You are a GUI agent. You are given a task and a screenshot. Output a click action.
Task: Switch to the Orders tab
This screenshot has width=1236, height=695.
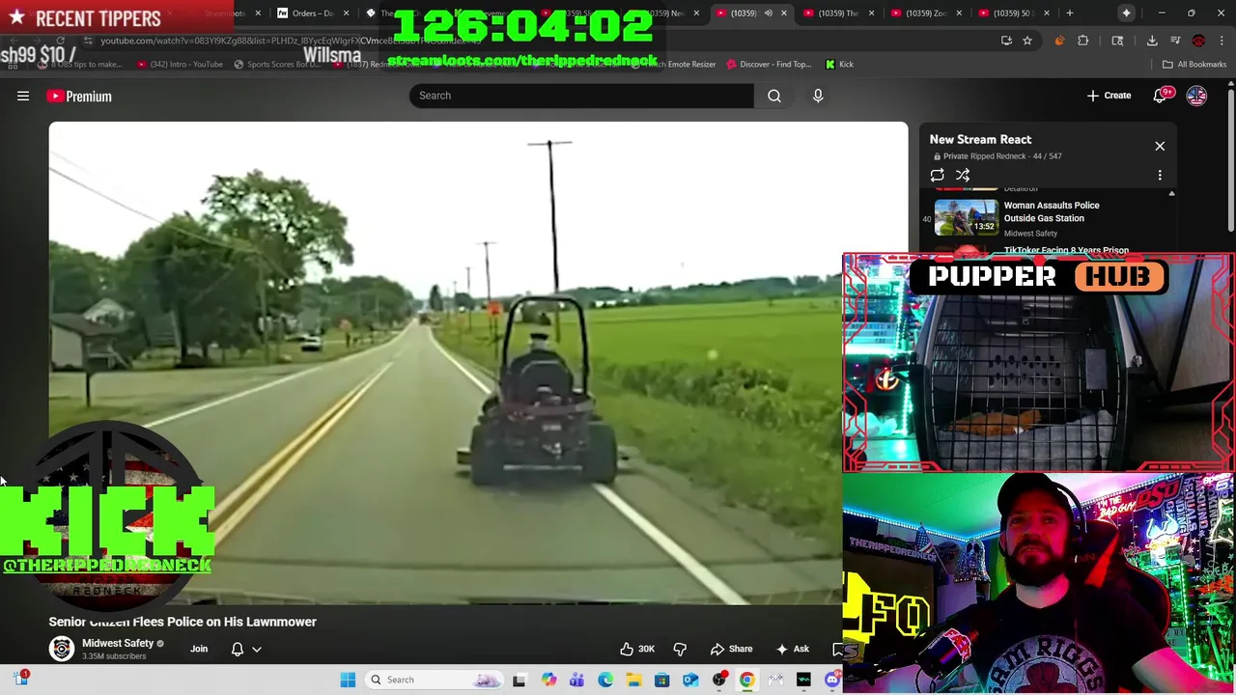[x=311, y=14]
